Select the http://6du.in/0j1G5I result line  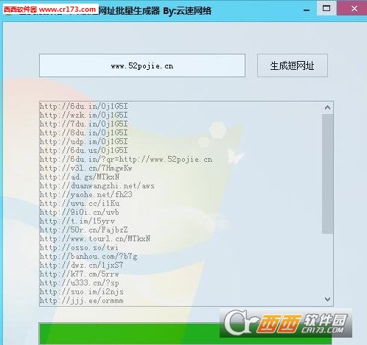click(x=84, y=106)
